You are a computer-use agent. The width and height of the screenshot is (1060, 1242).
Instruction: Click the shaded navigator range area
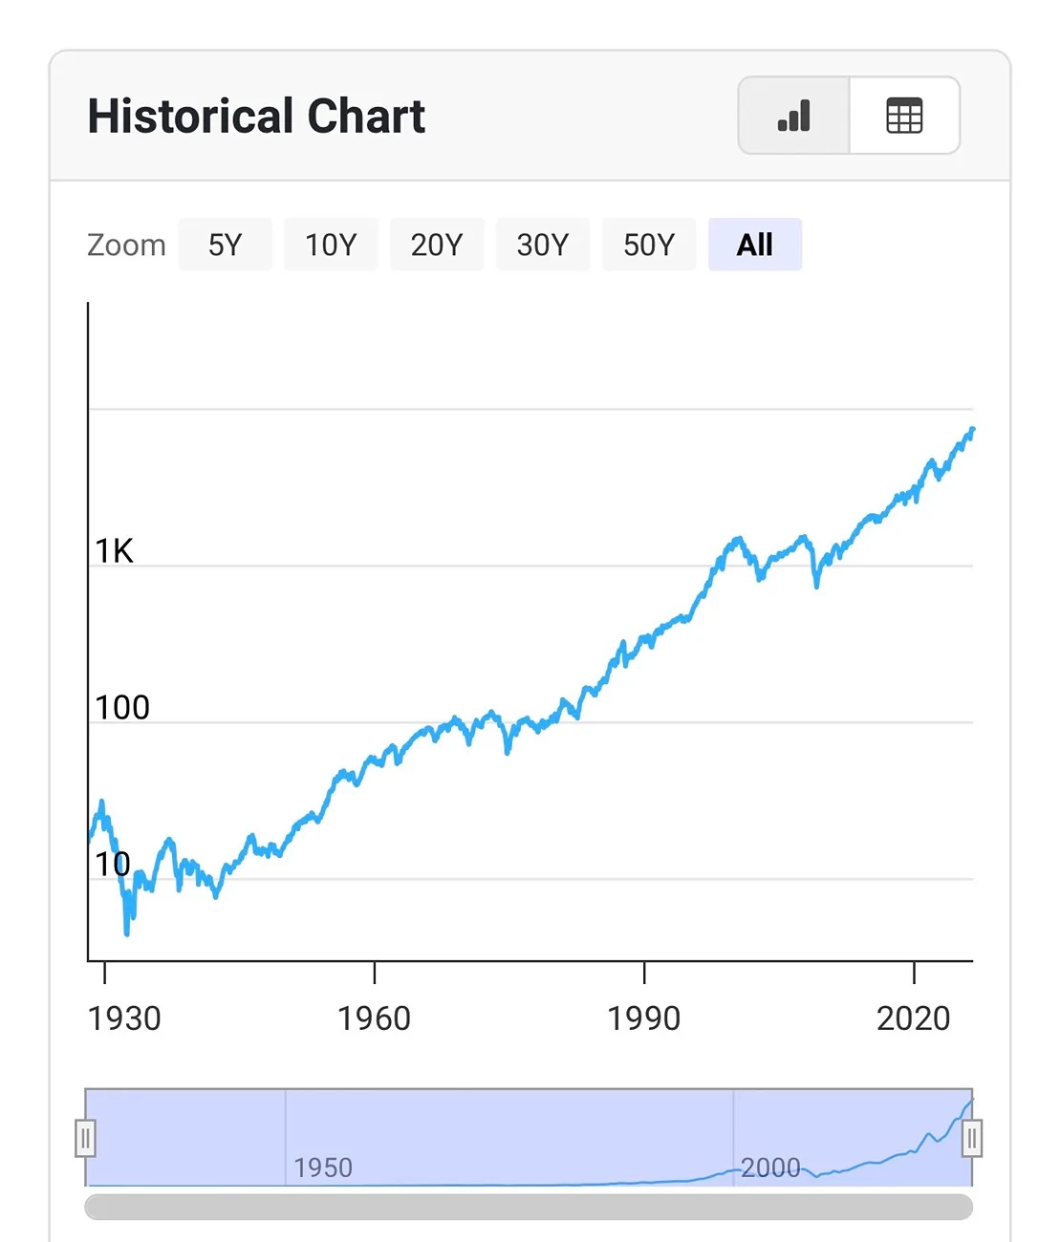tap(529, 1137)
